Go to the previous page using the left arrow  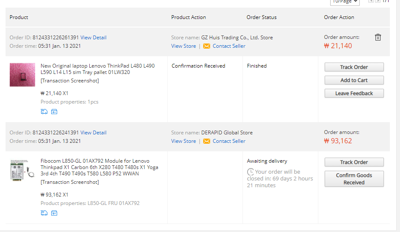371,1
